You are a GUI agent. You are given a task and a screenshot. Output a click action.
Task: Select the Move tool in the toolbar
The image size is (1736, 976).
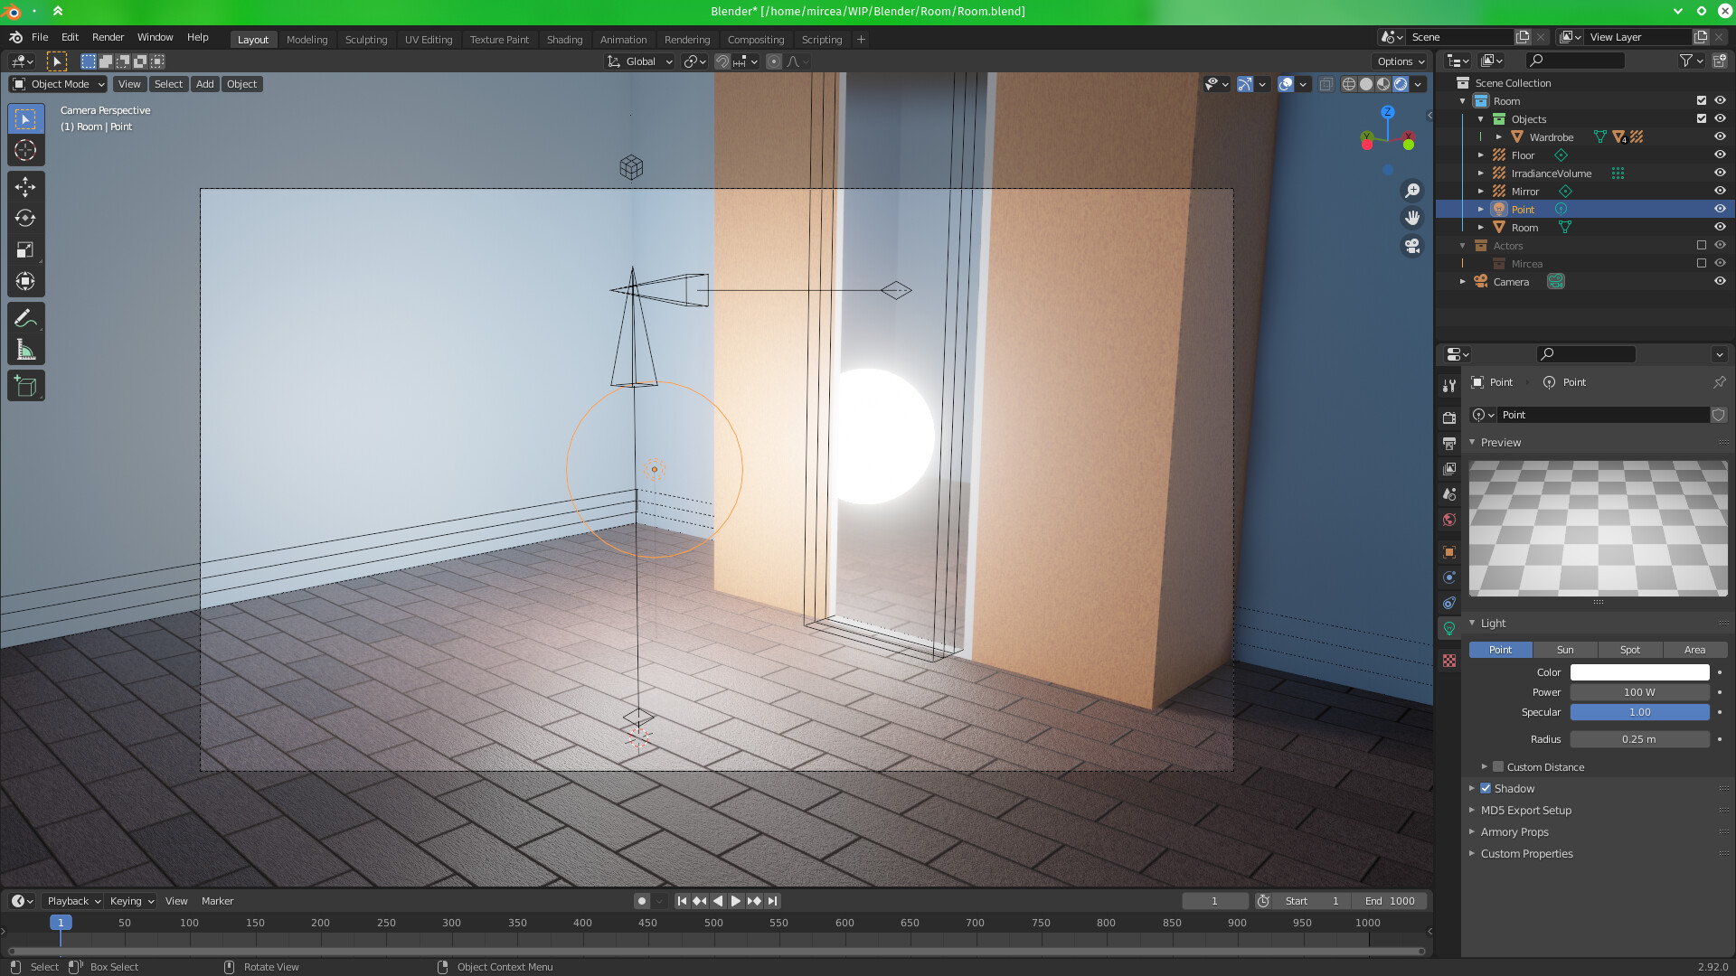pyautogui.click(x=25, y=186)
